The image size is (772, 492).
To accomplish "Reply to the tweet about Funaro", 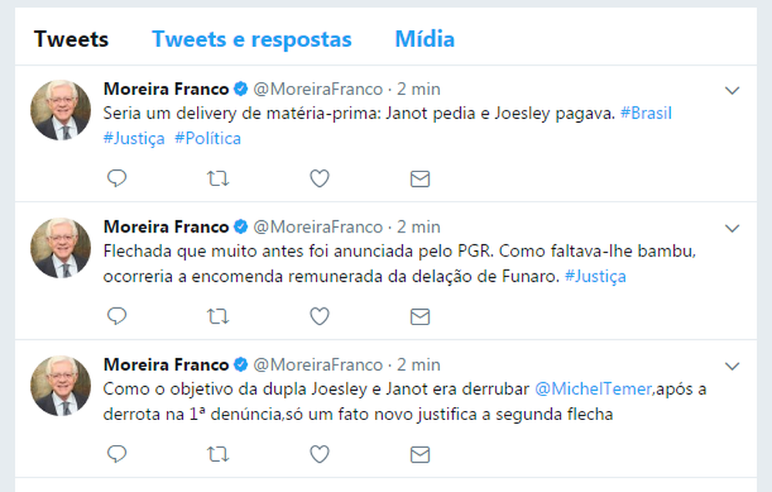I will coord(117,317).
